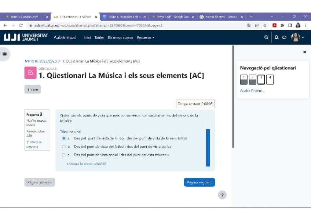
Task: Close the 'Tema 1: Google Drive' tab
Action: (47, 17)
